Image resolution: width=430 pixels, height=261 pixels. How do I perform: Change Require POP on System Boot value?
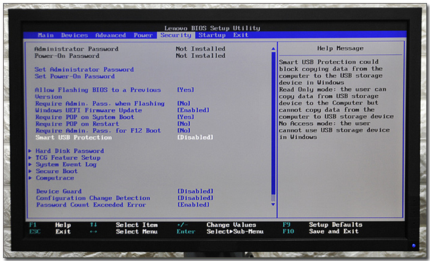pos(186,117)
